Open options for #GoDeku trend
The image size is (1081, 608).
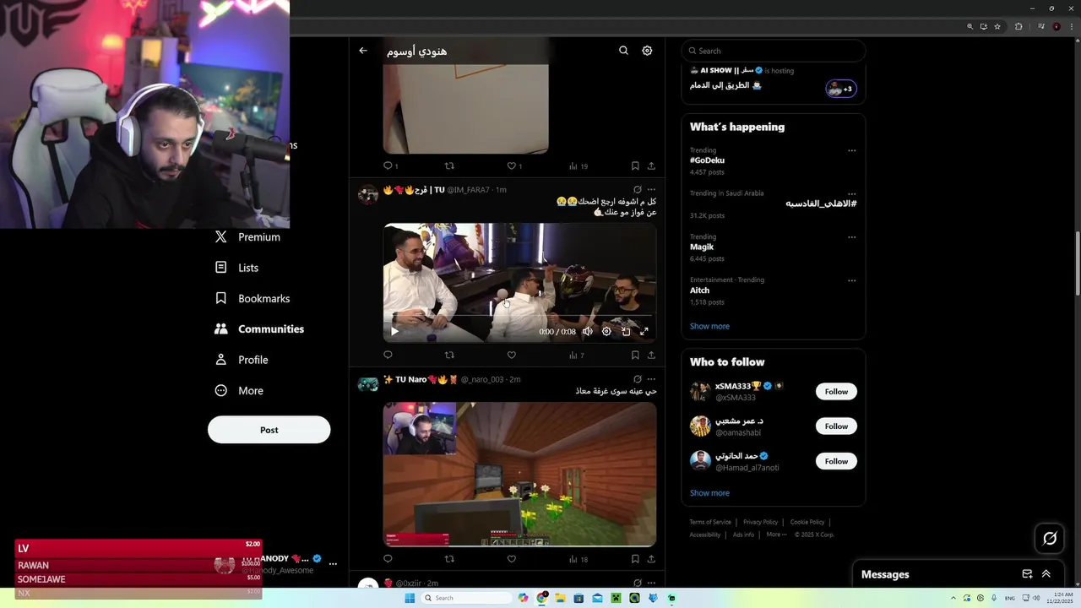pyautogui.click(x=851, y=151)
